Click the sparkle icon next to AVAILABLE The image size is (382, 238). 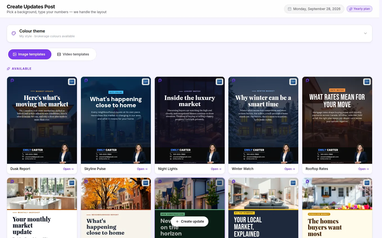click(x=8, y=69)
